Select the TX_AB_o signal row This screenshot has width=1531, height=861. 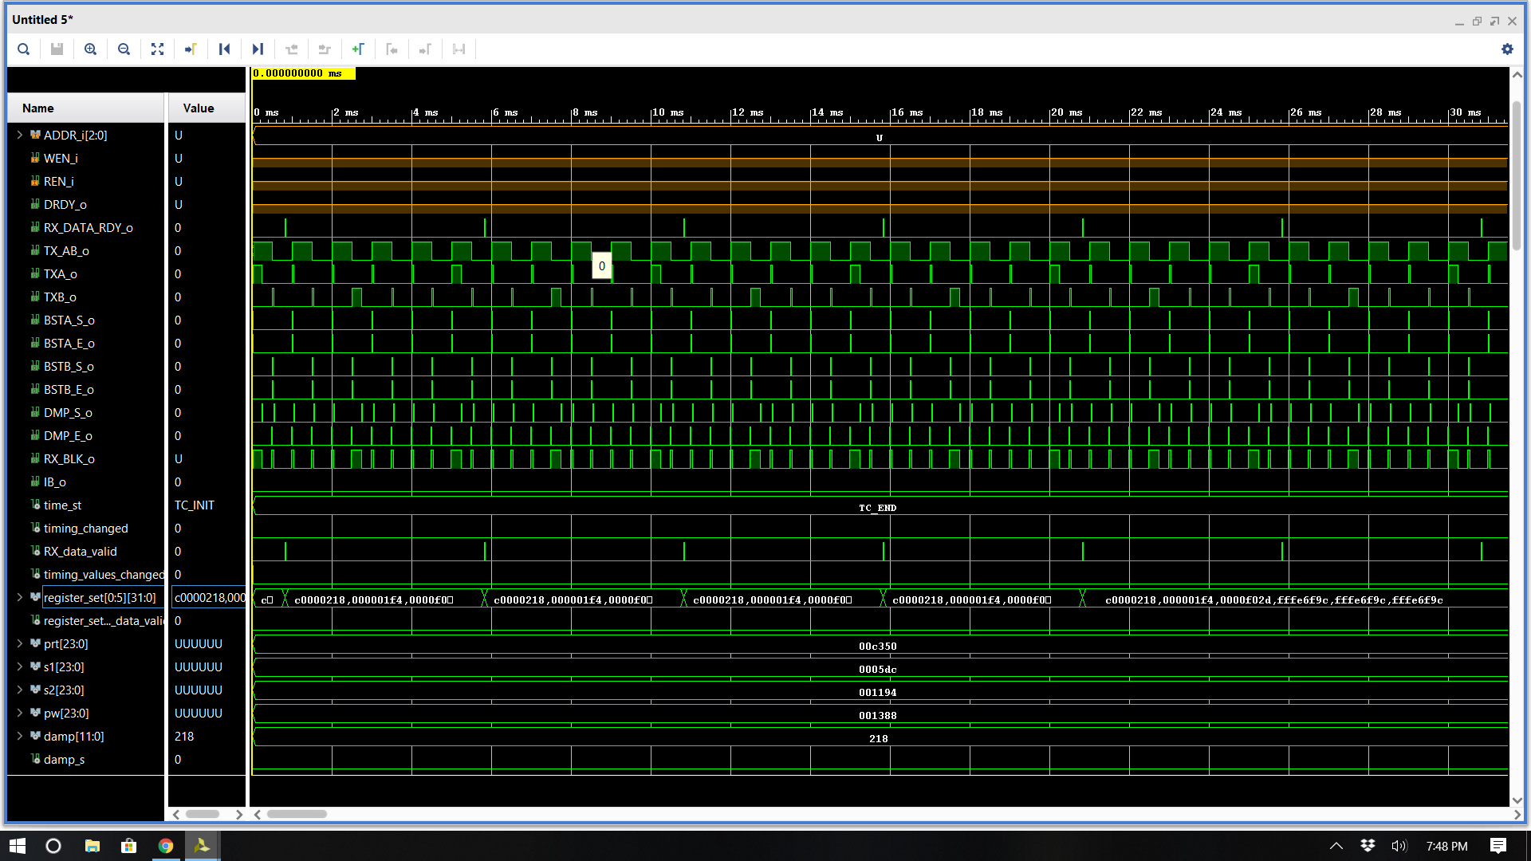click(x=66, y=251)
